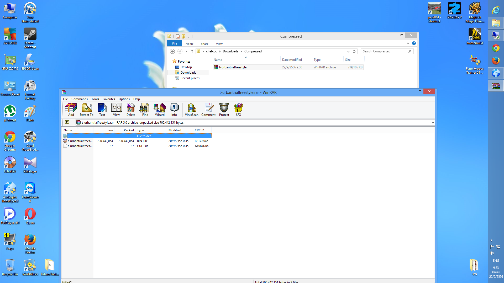The height and width of the screenshot is (283, 504).
Task: Open the Explorer View tab
Action: 219,44
